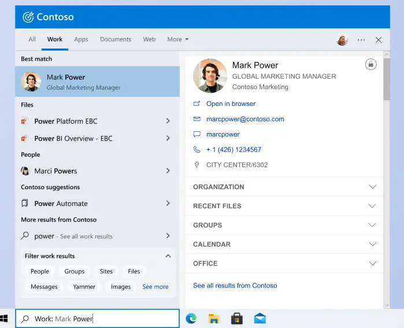Click the arrow next to Power Platform EBC
This screenshot has height=328, width=404.
tap(168, 121)
